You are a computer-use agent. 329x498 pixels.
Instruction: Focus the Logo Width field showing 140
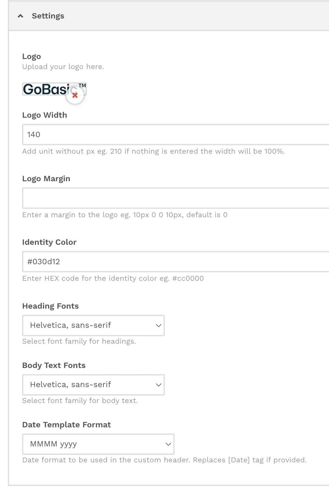tap(176, 135)
